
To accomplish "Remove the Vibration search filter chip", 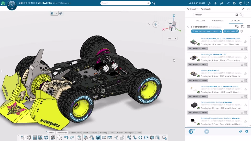I will point(237,31).
